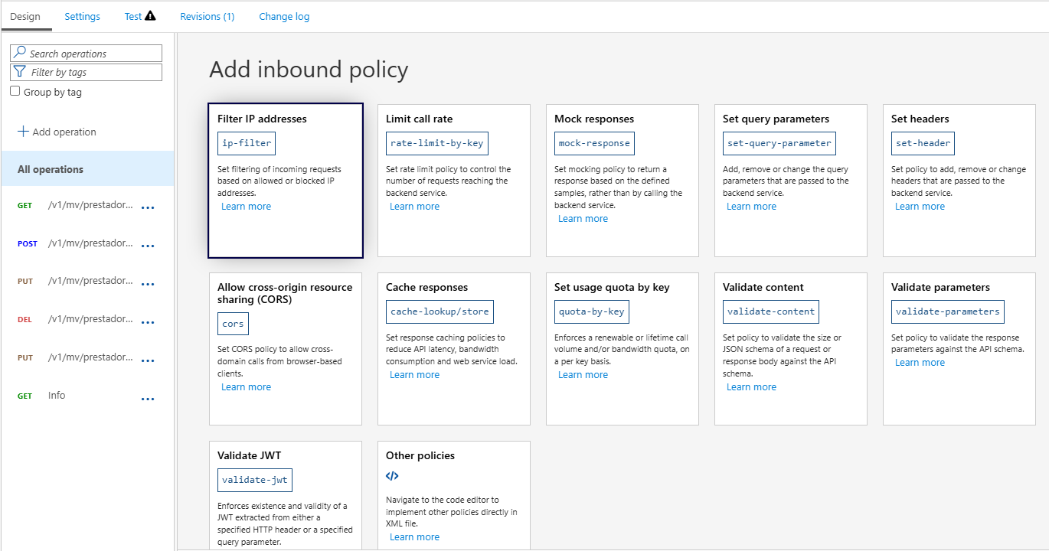The height and width of the screenshot is (551, 1049).
Task: Click the warning icon next to Test
Action: [x=150, y=15]
